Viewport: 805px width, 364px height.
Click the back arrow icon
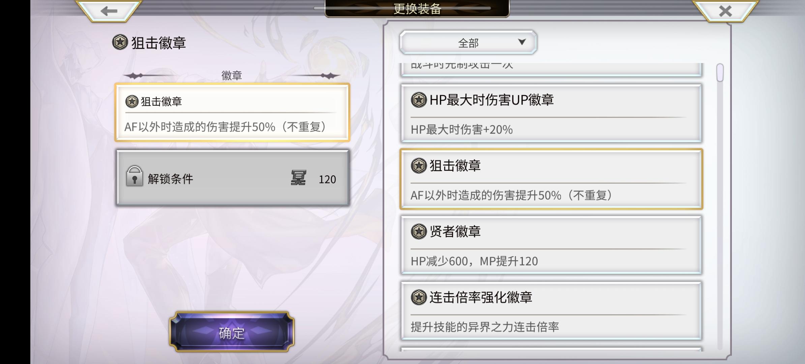click(109, 11)
